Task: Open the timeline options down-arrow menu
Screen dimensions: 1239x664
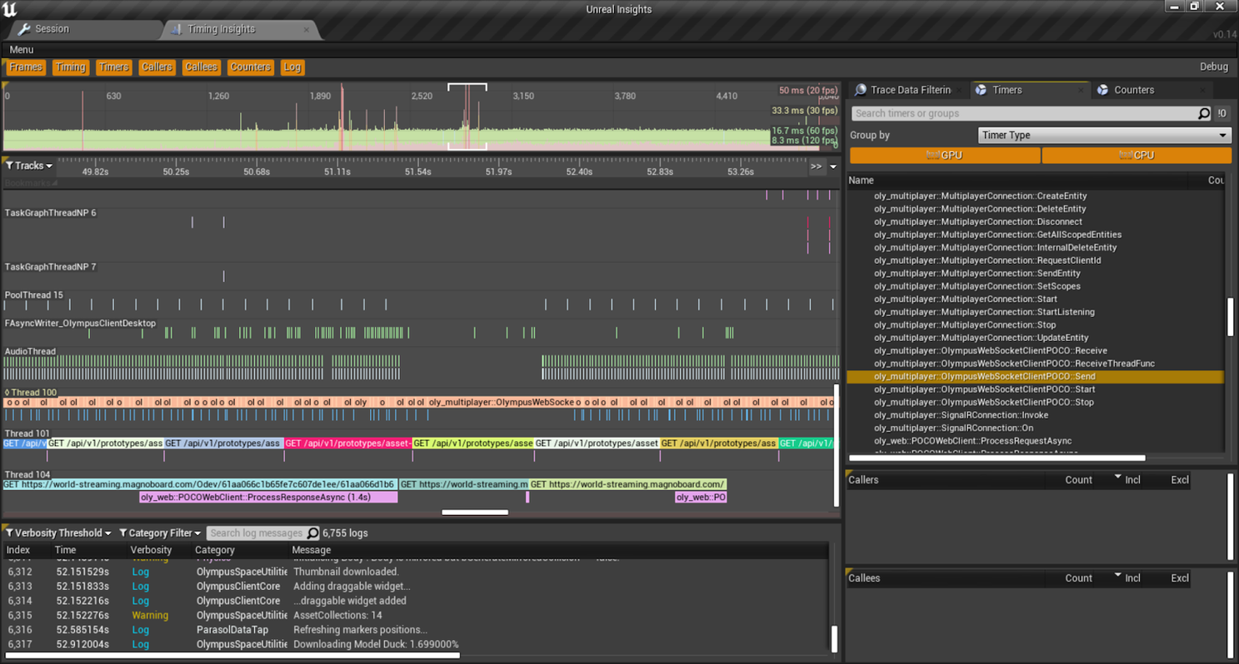Action: [x=832, y=167]
